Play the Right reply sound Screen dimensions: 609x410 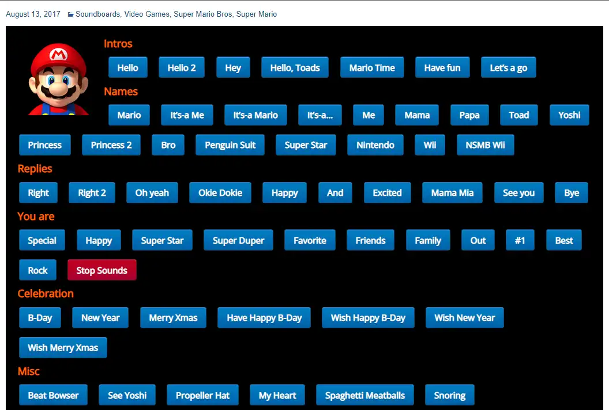tap(38, 192)
